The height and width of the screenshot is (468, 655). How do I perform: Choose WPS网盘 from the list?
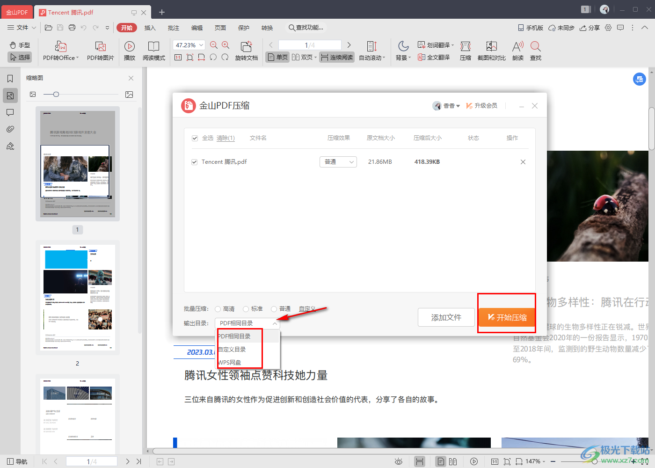pos(247,362)
